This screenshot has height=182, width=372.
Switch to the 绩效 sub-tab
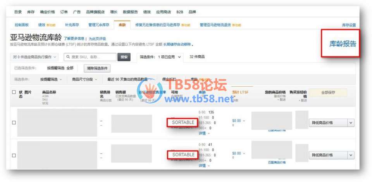point(41,25)
